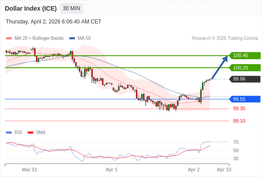
Task: Click the Apr 2 date label
Action: pos(194,169)
